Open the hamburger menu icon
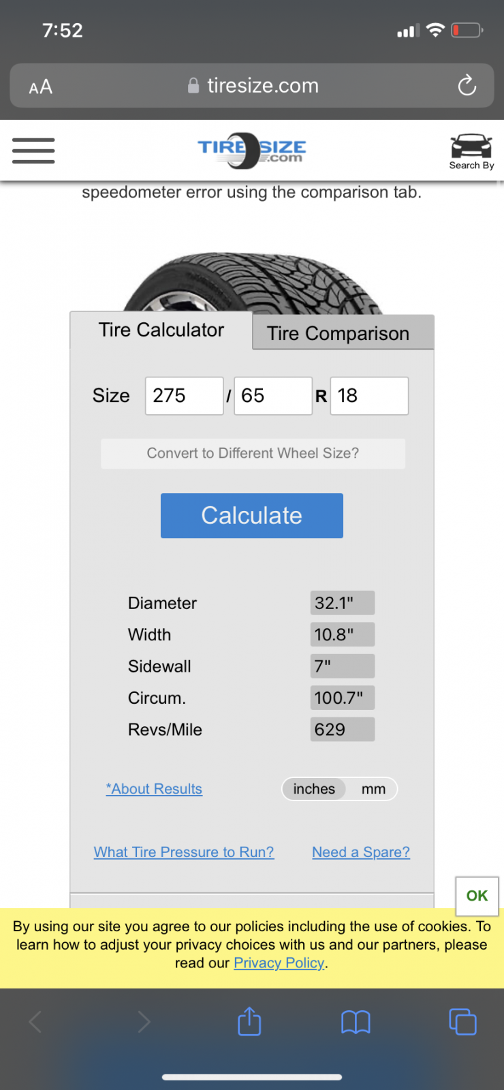The width and height of the screenshot is (504, 1090). [x=33, y=151]
